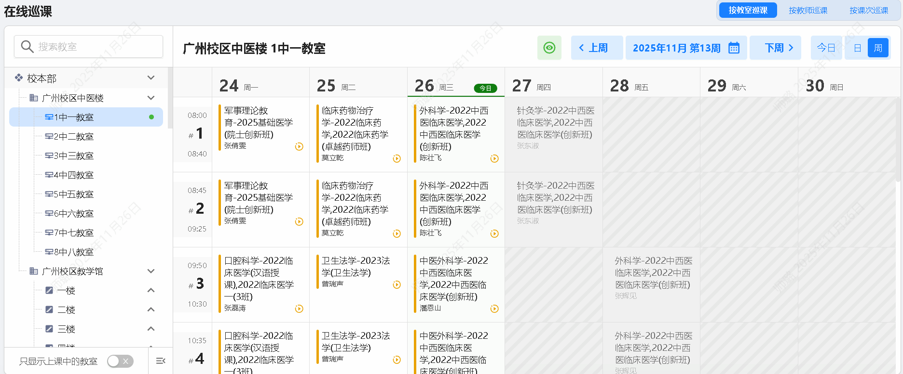Click the search magnifier icon
This screenshot has width=903, height=374.
point(27,47)
